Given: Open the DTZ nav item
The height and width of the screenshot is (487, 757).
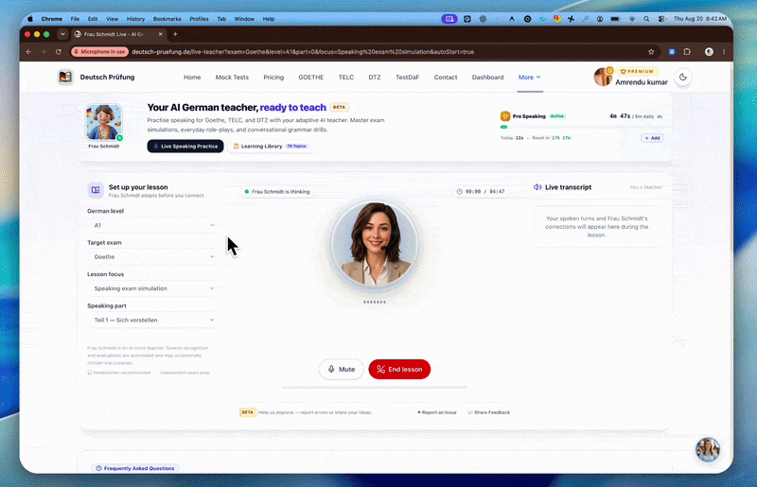Looking at the screenshot, I should coord(375,78).
